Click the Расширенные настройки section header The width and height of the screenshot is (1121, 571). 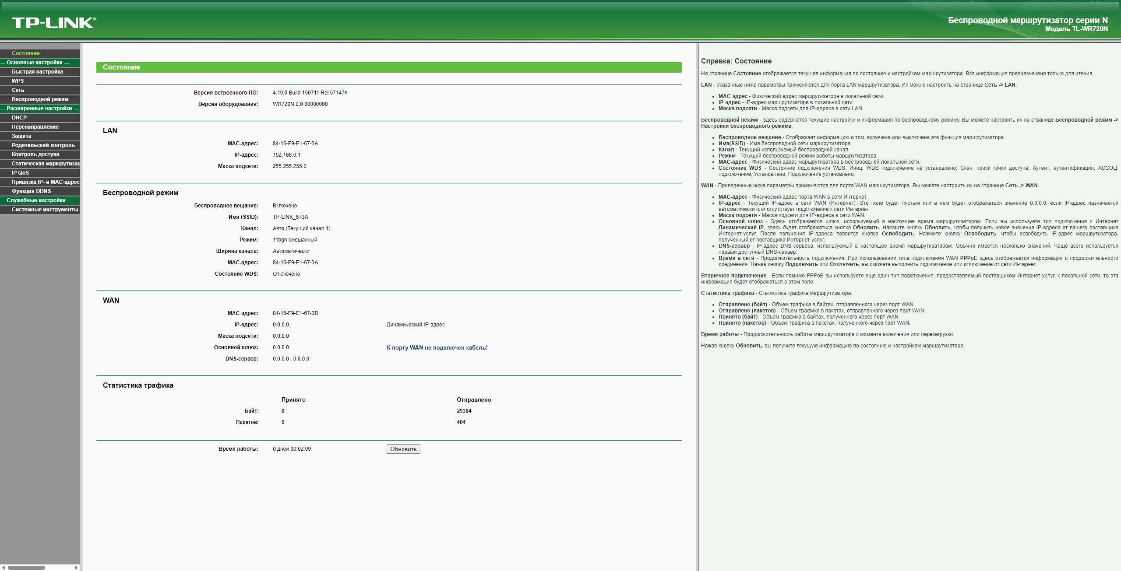(x=40, y=109)
